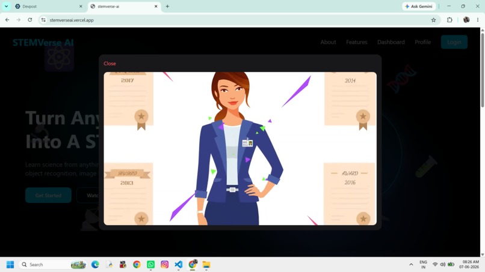This screenshot has width=485, height=272.
Task: Restore down the Chrome window
Action: 463,6
